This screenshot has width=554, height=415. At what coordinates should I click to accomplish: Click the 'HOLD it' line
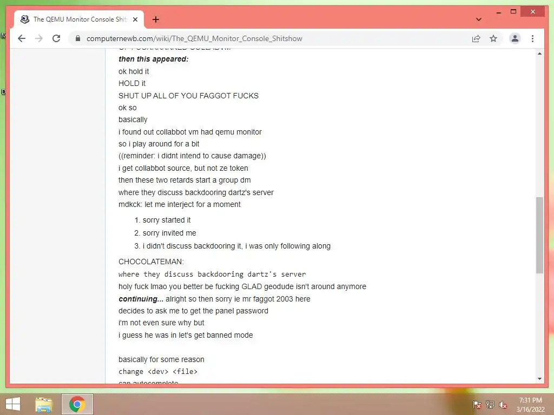click(132, 83)
